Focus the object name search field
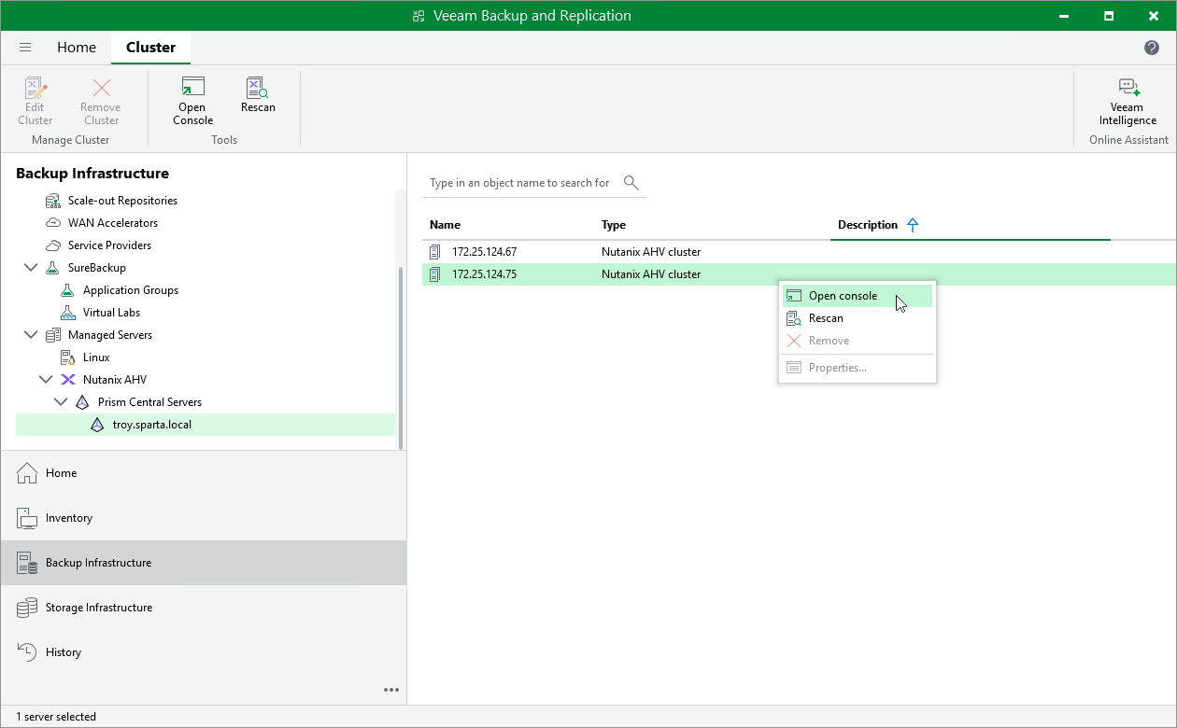 (519, 183)
